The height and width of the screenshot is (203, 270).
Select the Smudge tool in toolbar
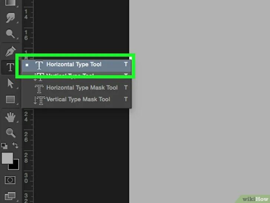(x=10, y=17)
